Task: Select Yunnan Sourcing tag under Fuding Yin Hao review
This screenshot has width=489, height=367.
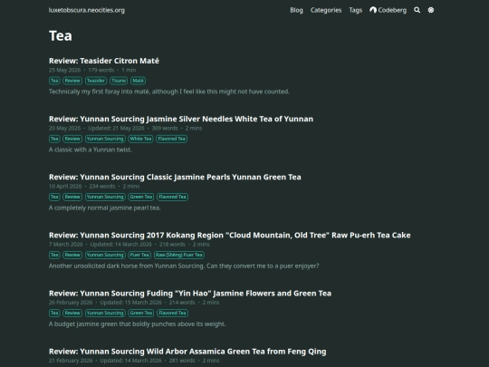Action: [105, 313]
